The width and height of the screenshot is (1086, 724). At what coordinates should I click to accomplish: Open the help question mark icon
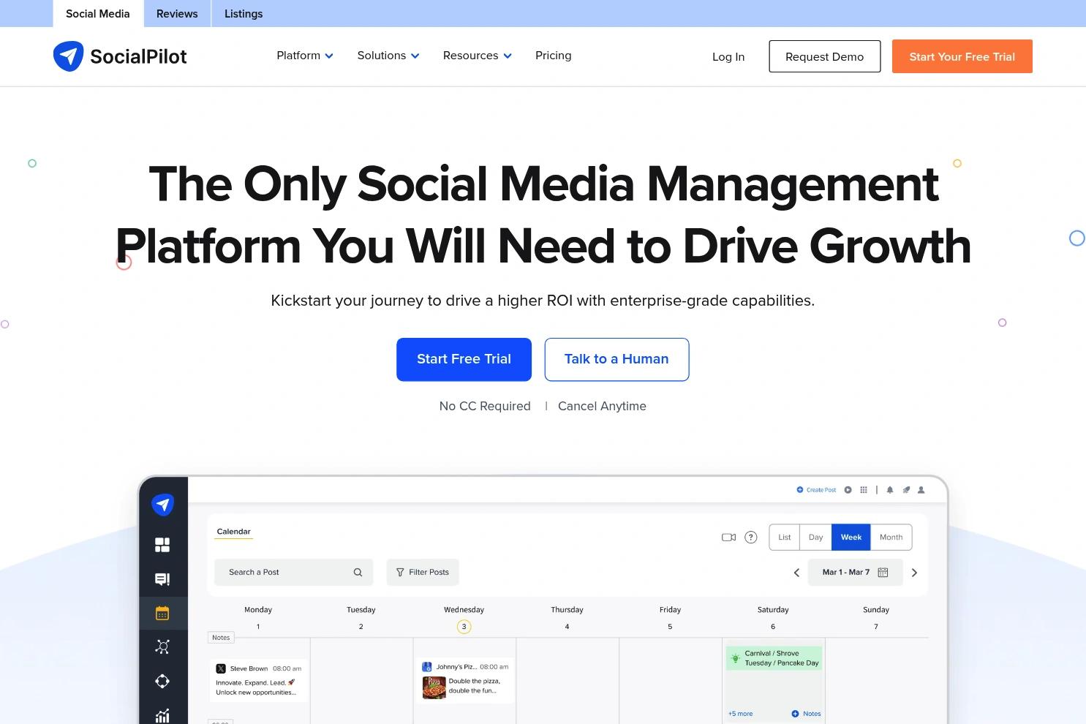click(x=751, y=538)
